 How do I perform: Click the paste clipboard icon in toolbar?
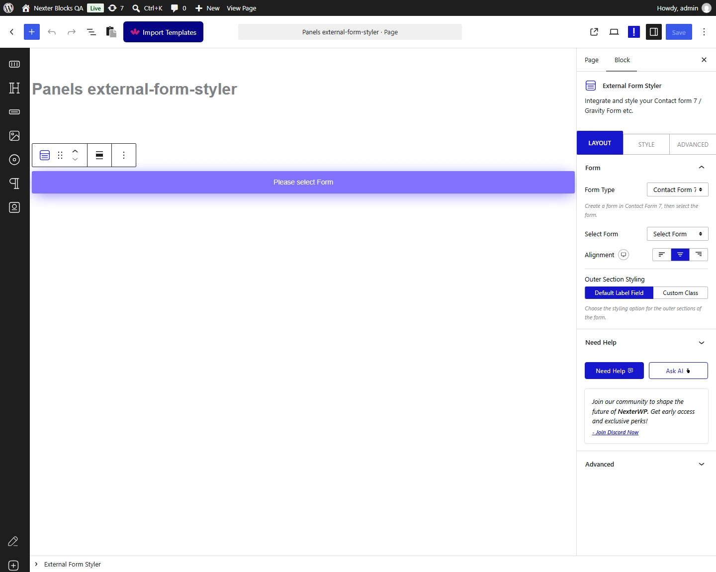click(x=111, y=32)
